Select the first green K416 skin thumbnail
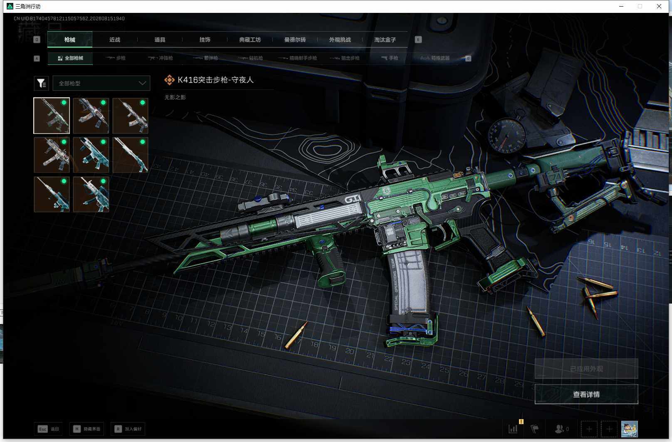This screenshot has height=442, width=672. tap(52, 116)
